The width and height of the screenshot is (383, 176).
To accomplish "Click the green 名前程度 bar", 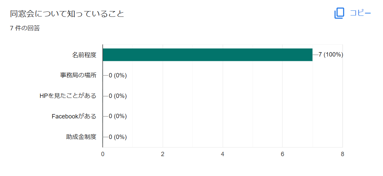I will coord(208,55).
